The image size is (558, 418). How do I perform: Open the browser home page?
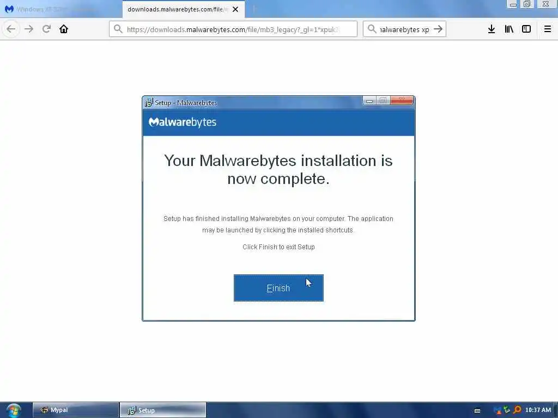point(64,29)
